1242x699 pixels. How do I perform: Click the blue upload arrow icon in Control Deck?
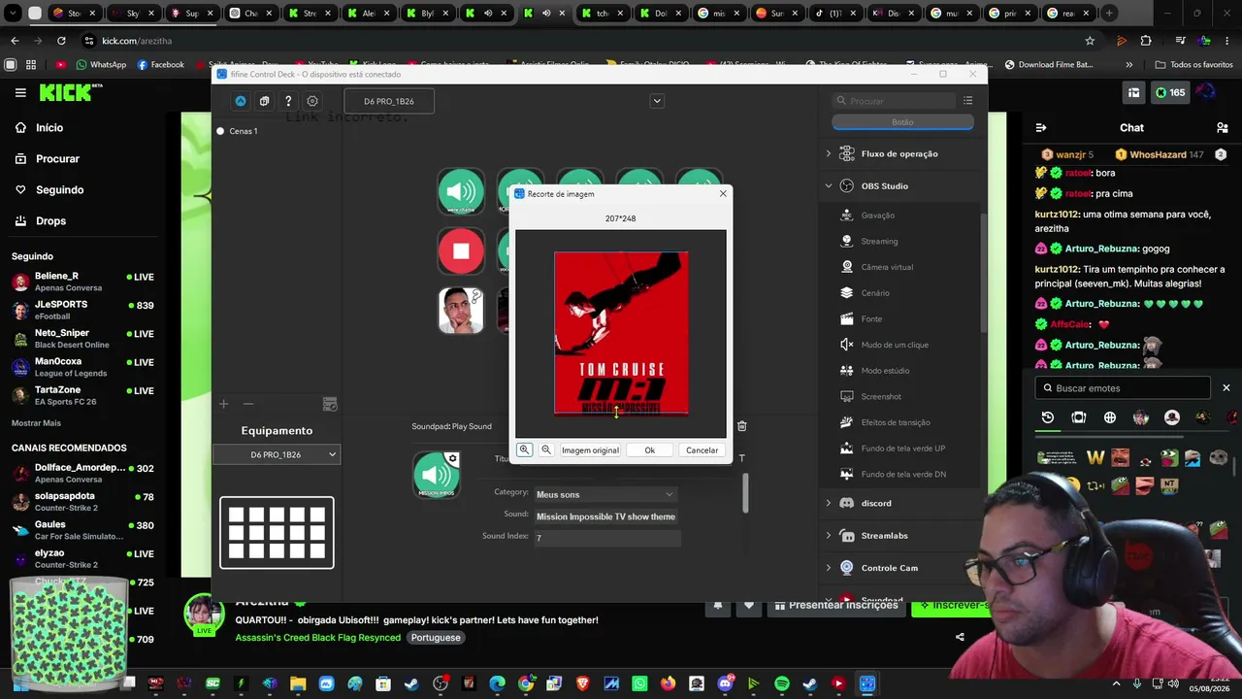click(x=241, y=101)
